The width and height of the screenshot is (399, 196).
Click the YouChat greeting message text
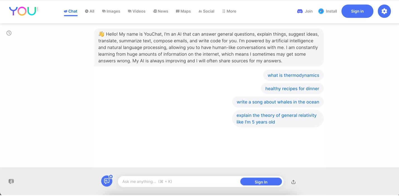tap(209, 47)
